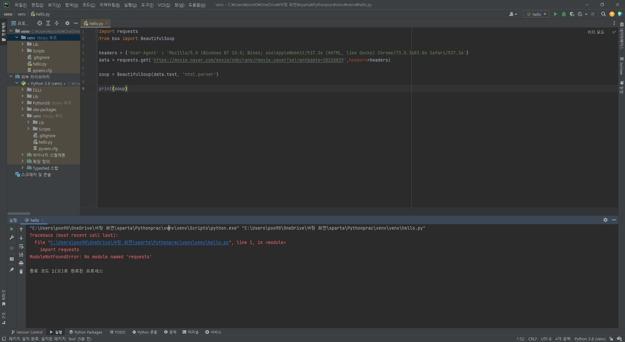The width and height of the screenshot is (625, 342).
Task: Start debugging with the bug icon
Action: (x=564, y=14)
